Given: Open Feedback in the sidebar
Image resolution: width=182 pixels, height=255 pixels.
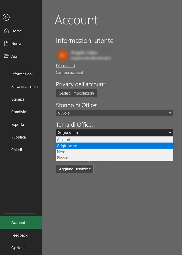Looking at the screenshot, I should pos(21,235).
